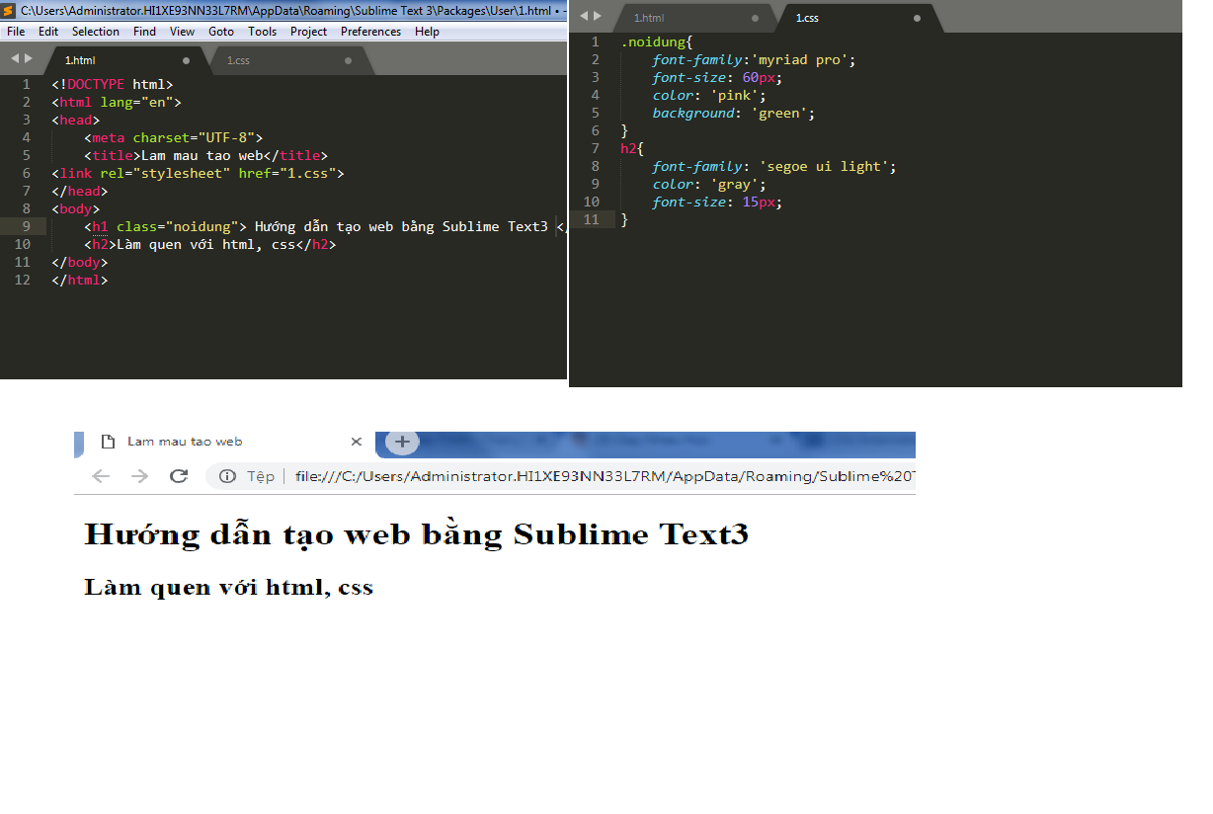Close the 'Lam mau tao web' Chrome tab
Viewport: 1213px width, 814px height.
tap(357, 442)
